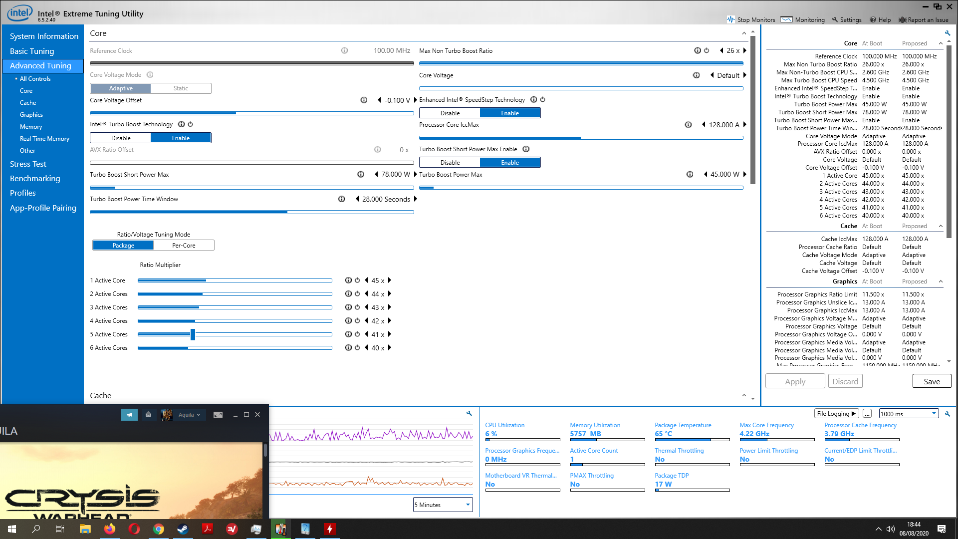The height and width of the screenshot is (539, 958).
Task: Open Monitoring from top toolbar
Action: point(803,20)
